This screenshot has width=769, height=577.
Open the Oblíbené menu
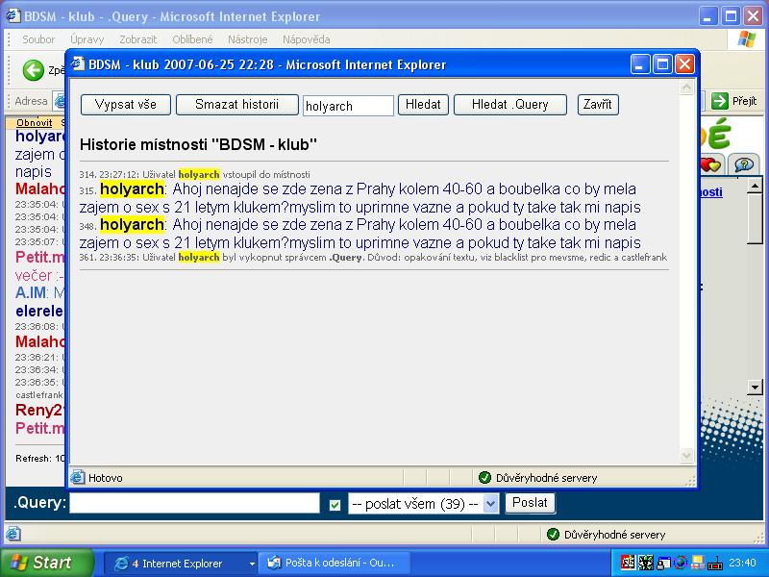pos(192,39)
